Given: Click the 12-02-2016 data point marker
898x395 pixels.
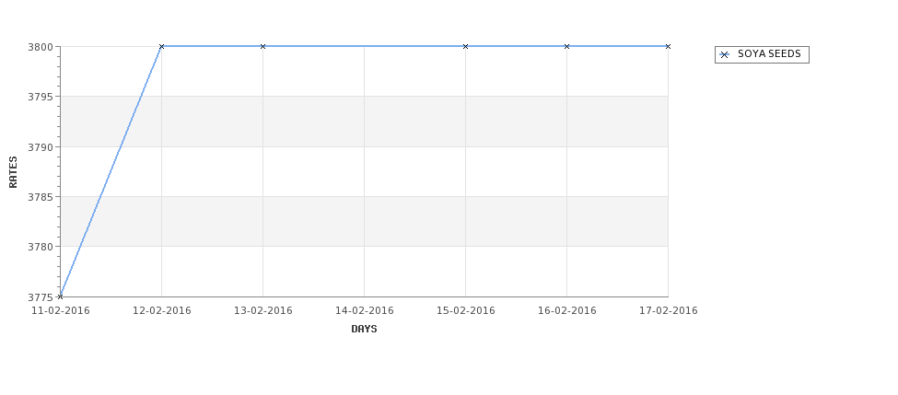Looking at the screenshot, I should coord(161,46).
